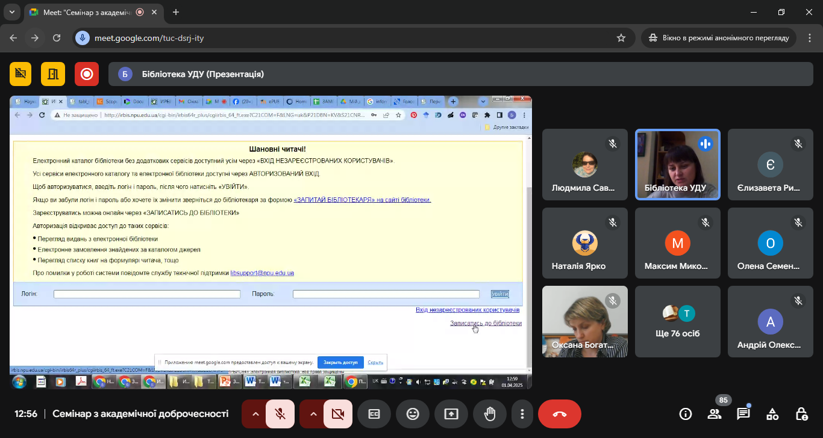Send a reaction with the emoji icon
The width and height of the screenshot is (823, 438).
click(413, 414)
